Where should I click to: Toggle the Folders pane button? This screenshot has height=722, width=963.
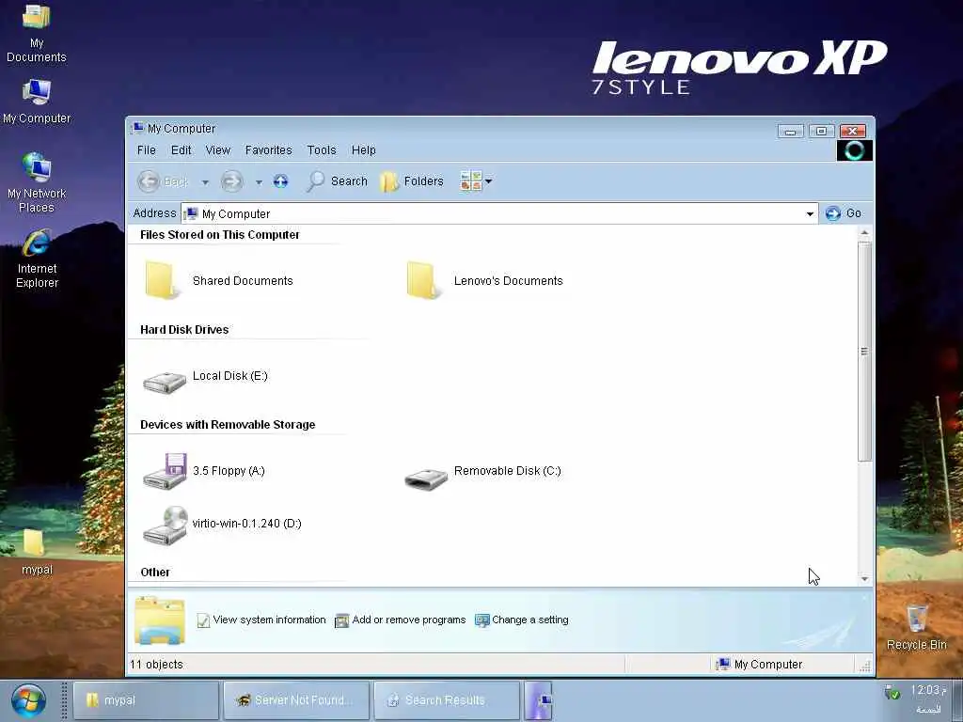(x=412, y=181)
